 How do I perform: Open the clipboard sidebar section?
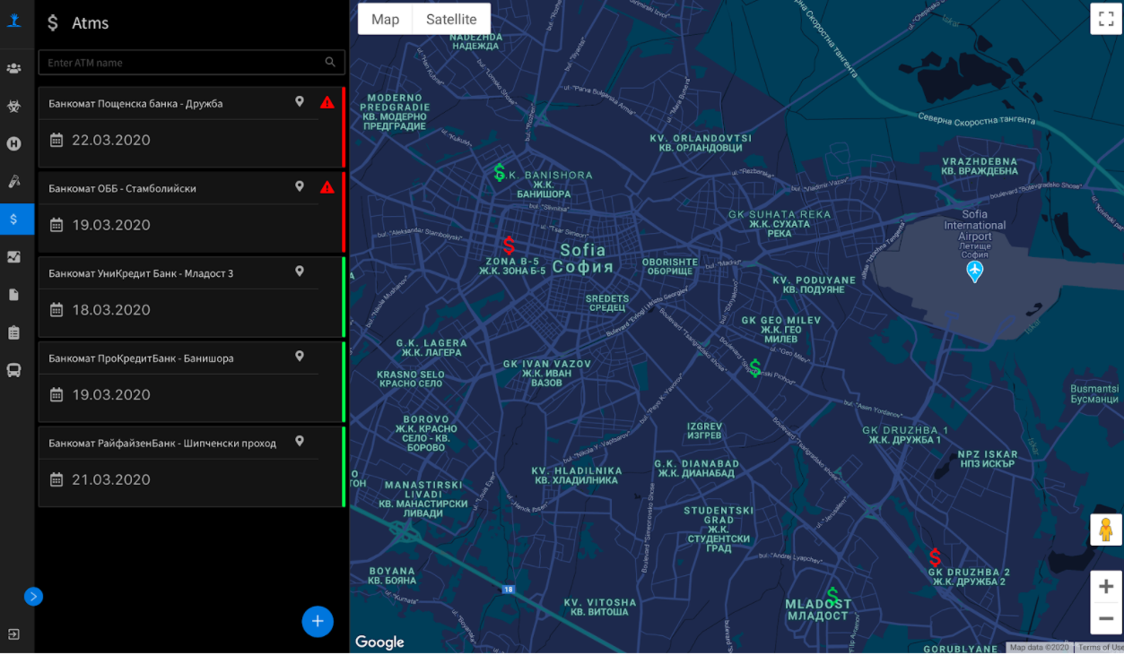point(13,332)
